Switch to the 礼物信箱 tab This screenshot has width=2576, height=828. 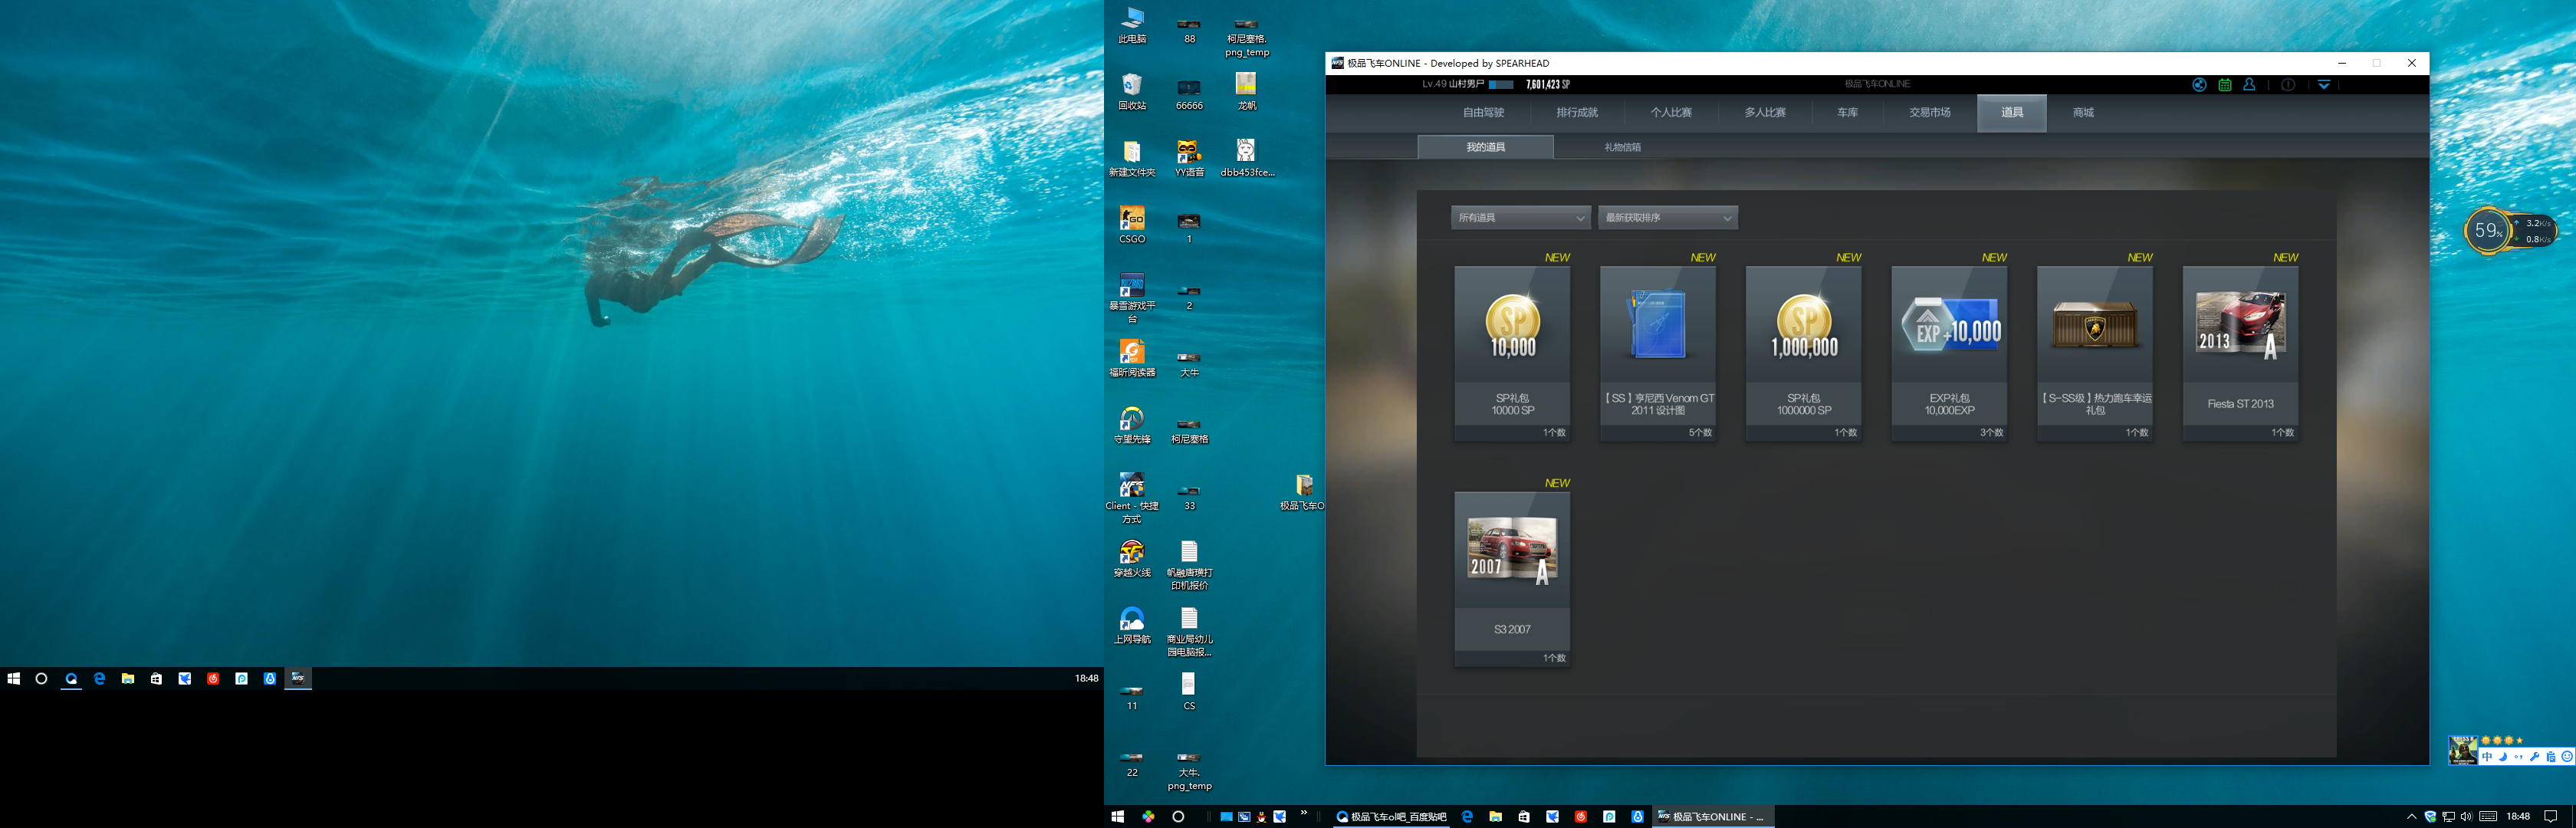1622,147
